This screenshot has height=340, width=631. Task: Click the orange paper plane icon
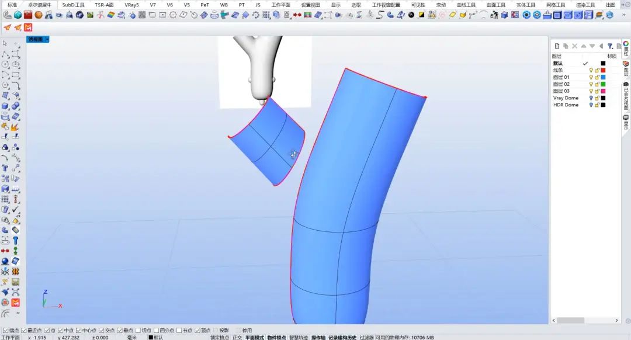click(7, 27)
